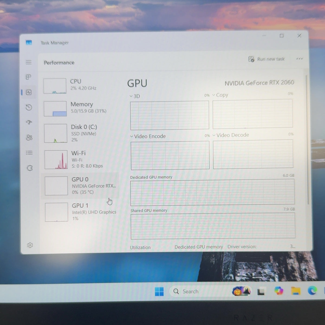325x325 pixels.
Task: Click the CPU usage thumbnail graph
Action: (x=55, y=86)
